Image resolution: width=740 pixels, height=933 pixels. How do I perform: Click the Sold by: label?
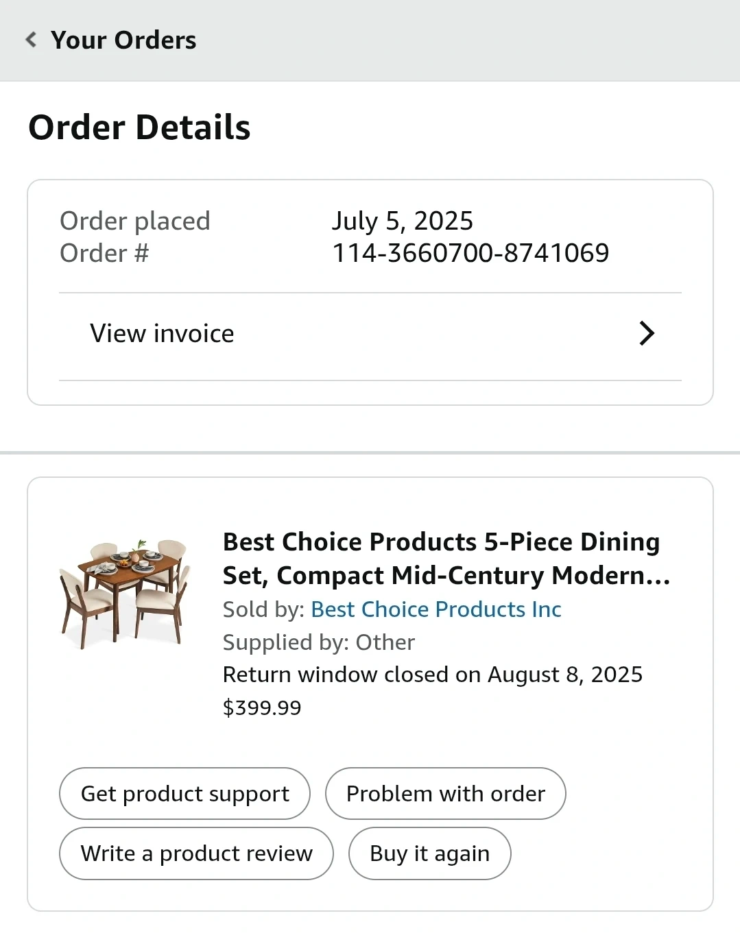(x=264, y=609)
